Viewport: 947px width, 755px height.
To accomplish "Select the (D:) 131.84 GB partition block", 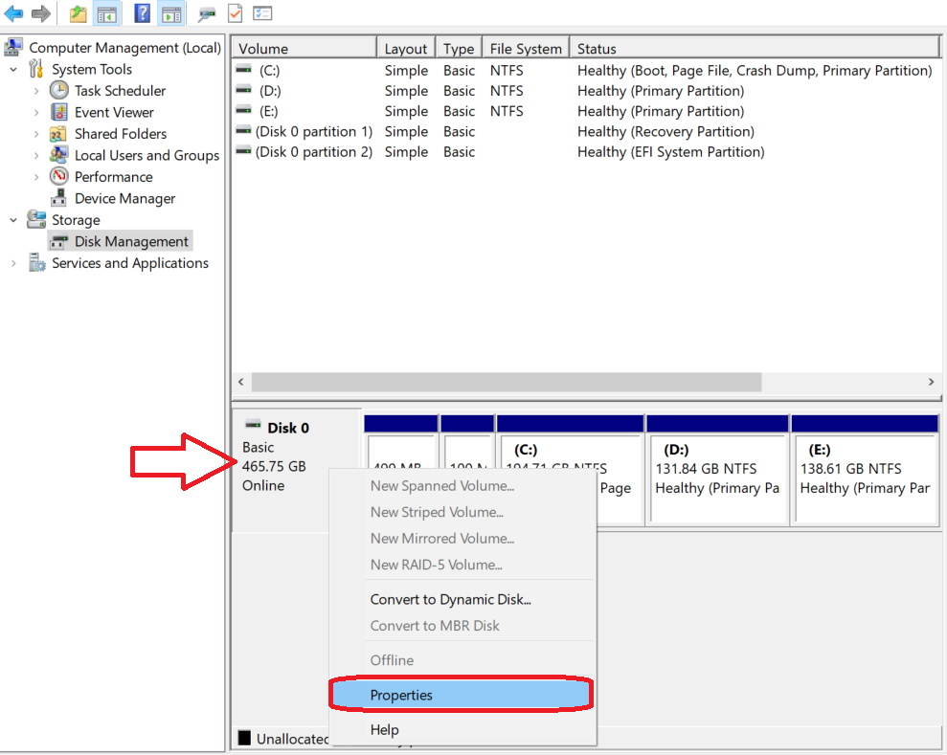I will pyautogui.click(x=717, y=470).
